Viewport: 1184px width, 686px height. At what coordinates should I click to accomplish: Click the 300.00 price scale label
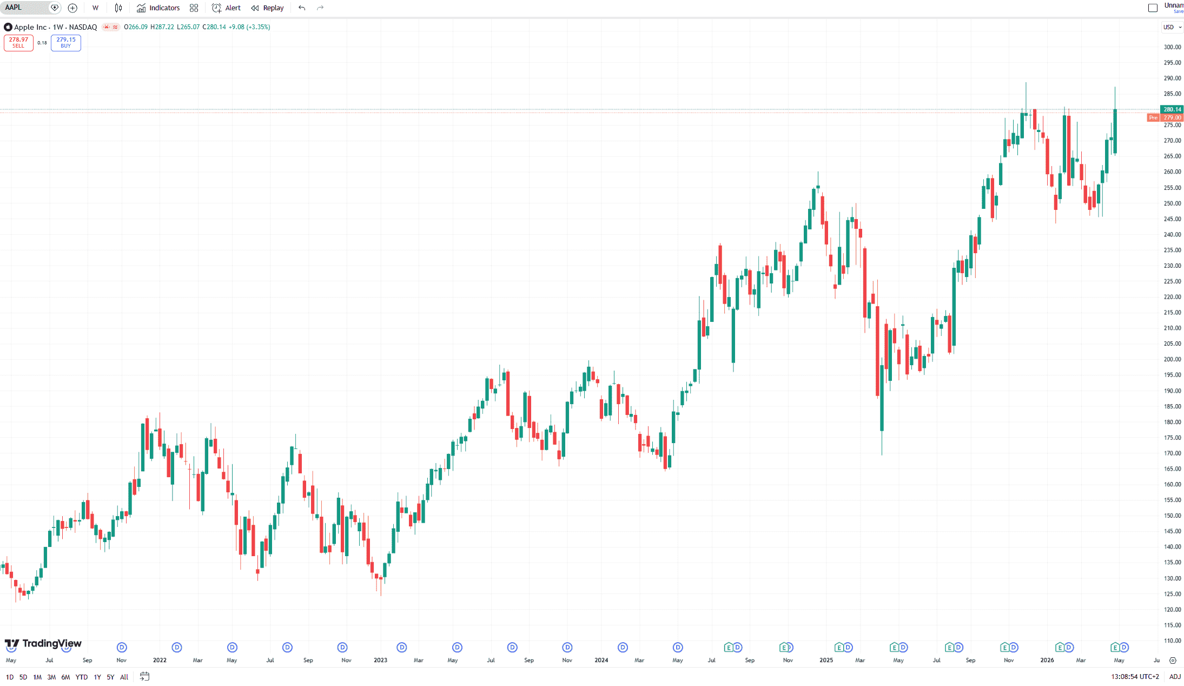(1172, 47)
